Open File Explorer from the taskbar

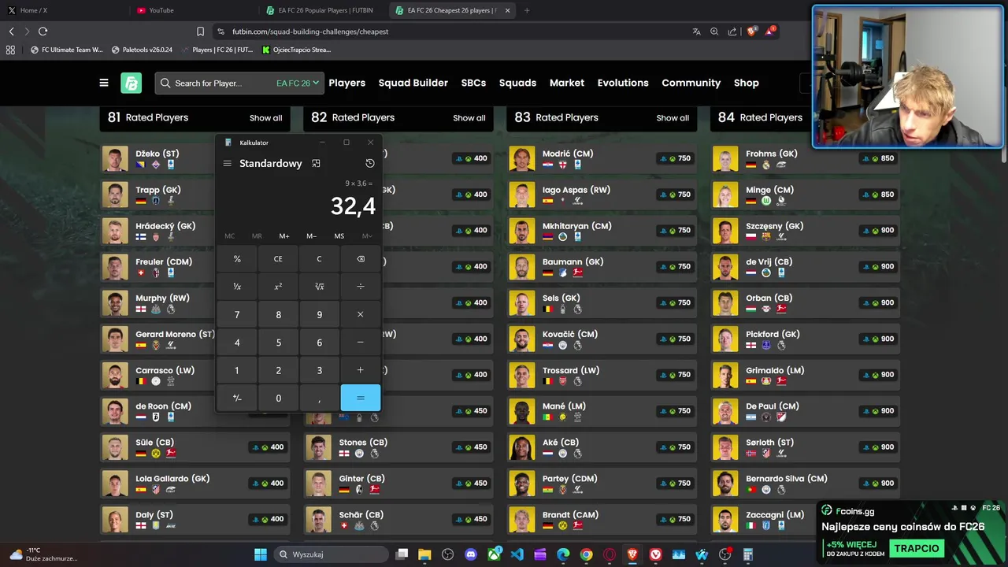point(424,554)
